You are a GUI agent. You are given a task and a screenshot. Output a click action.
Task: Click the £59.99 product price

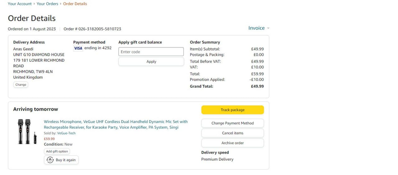49,139
